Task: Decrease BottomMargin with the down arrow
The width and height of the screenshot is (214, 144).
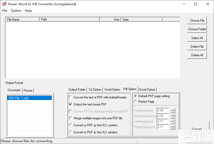Action: (x=173, y=117)
